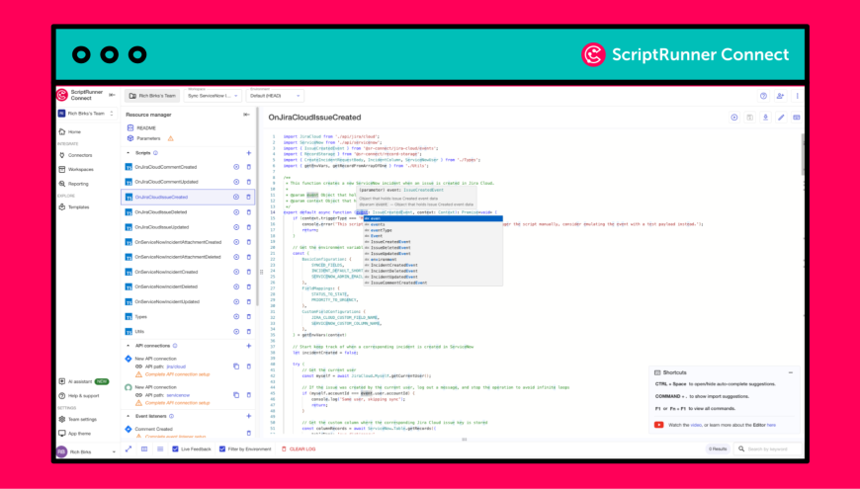The height and width of the screenshot is (489, 860).
Task: Delete the OnJiraCloudCommentUpdated script
Action: [x=248, y=182]
